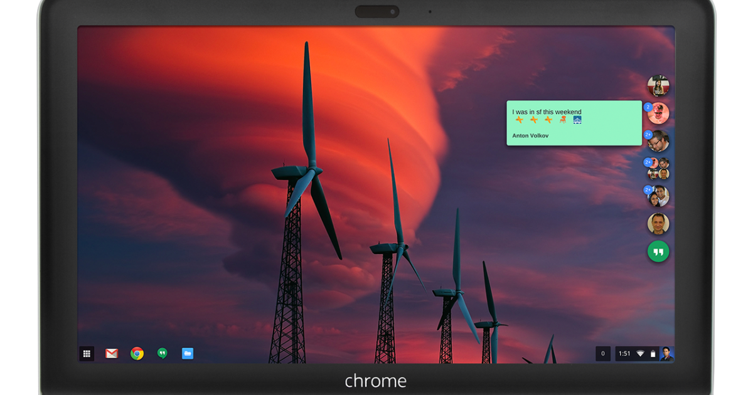
Task: Open the Chrome browser icon
Action: pyautogui.click(x=137, y=354)
